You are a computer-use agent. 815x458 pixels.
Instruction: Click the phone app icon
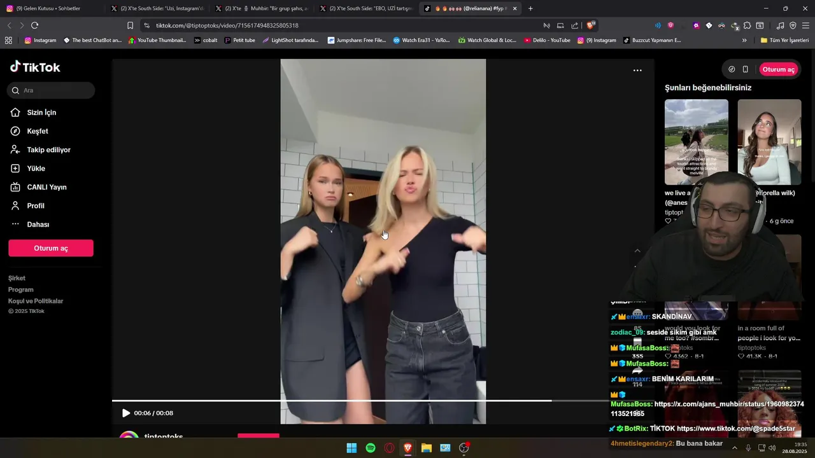pyautogui.click(x=746, y=69)
